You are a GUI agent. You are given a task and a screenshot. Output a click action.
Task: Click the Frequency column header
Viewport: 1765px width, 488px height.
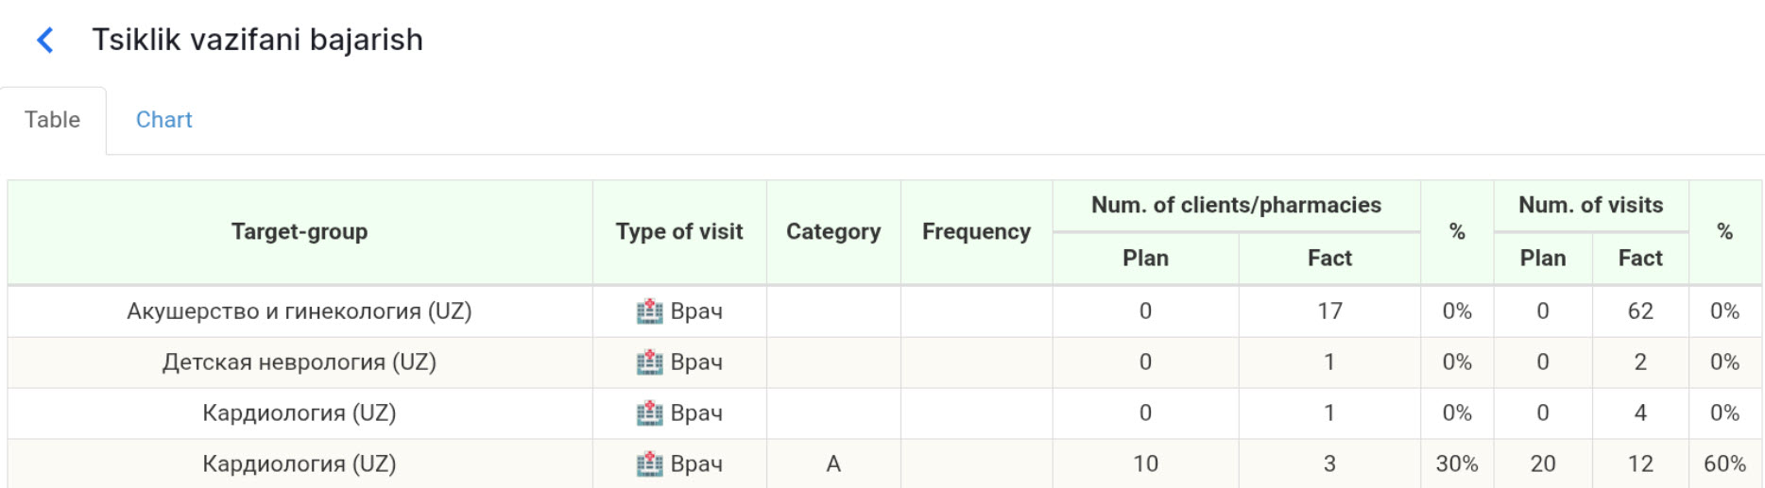pyautogui.click(x=976, y=232)
